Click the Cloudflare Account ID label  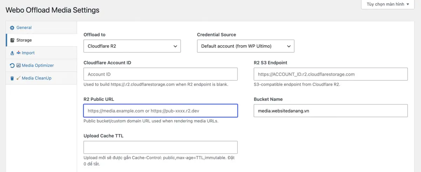coord(107,63)
